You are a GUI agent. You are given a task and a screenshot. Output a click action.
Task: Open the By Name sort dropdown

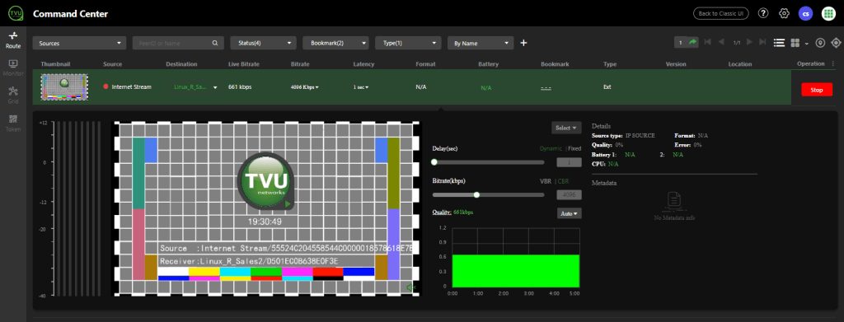coord(481,43)
